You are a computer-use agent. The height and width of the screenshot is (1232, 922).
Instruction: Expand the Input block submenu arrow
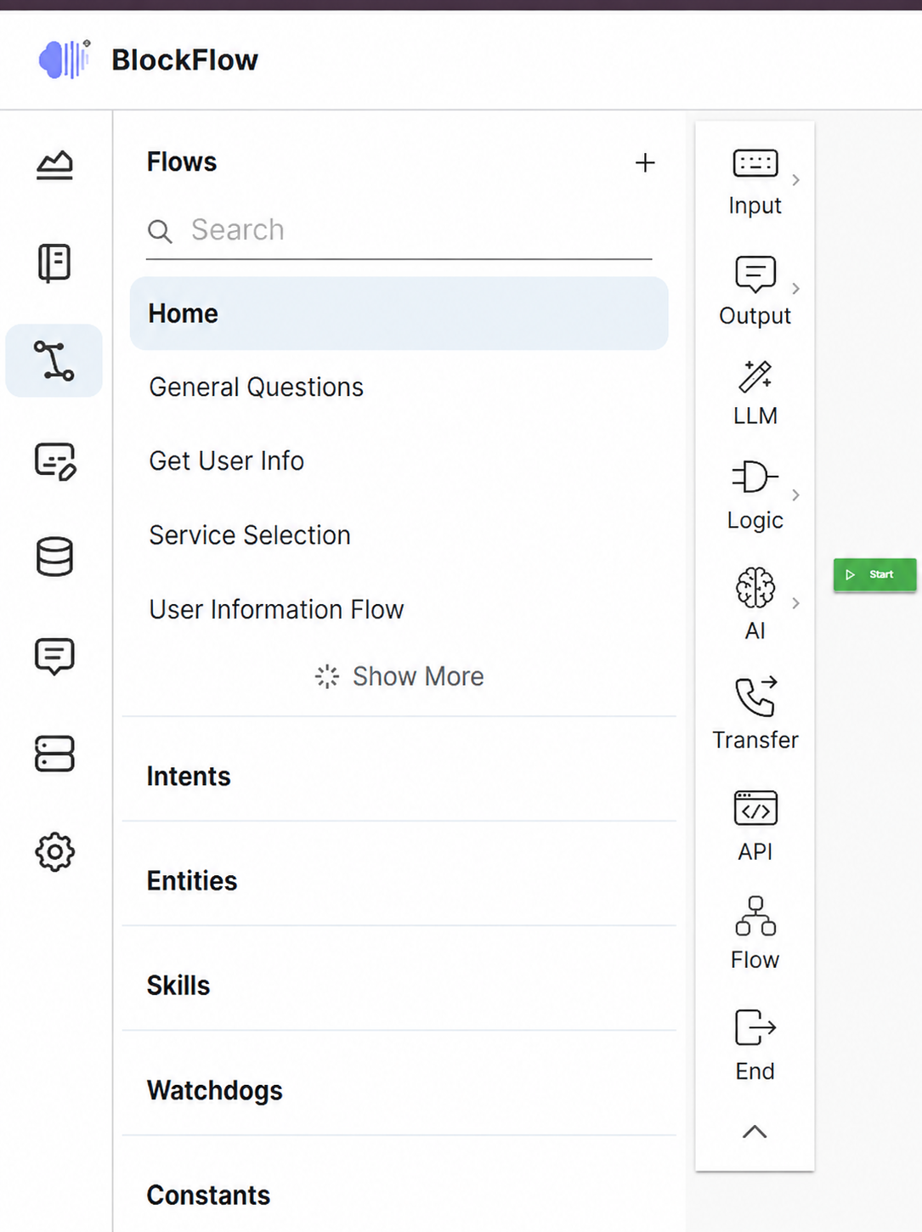[x=796, y=179]
